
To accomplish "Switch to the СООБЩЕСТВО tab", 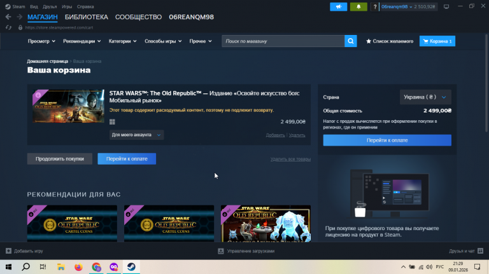I will tap(138, 17).
